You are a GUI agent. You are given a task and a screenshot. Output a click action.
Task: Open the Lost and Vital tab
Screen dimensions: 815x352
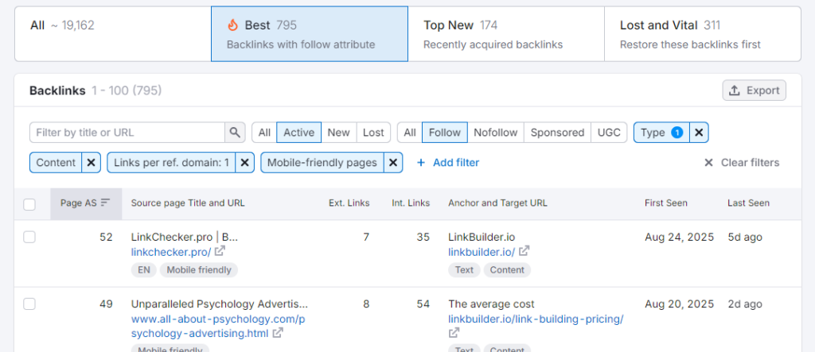tap(703, 33)
